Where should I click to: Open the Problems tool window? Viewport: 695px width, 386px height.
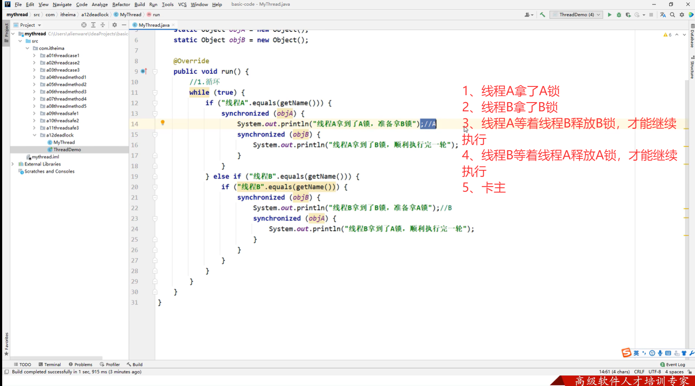pos(80,365)
